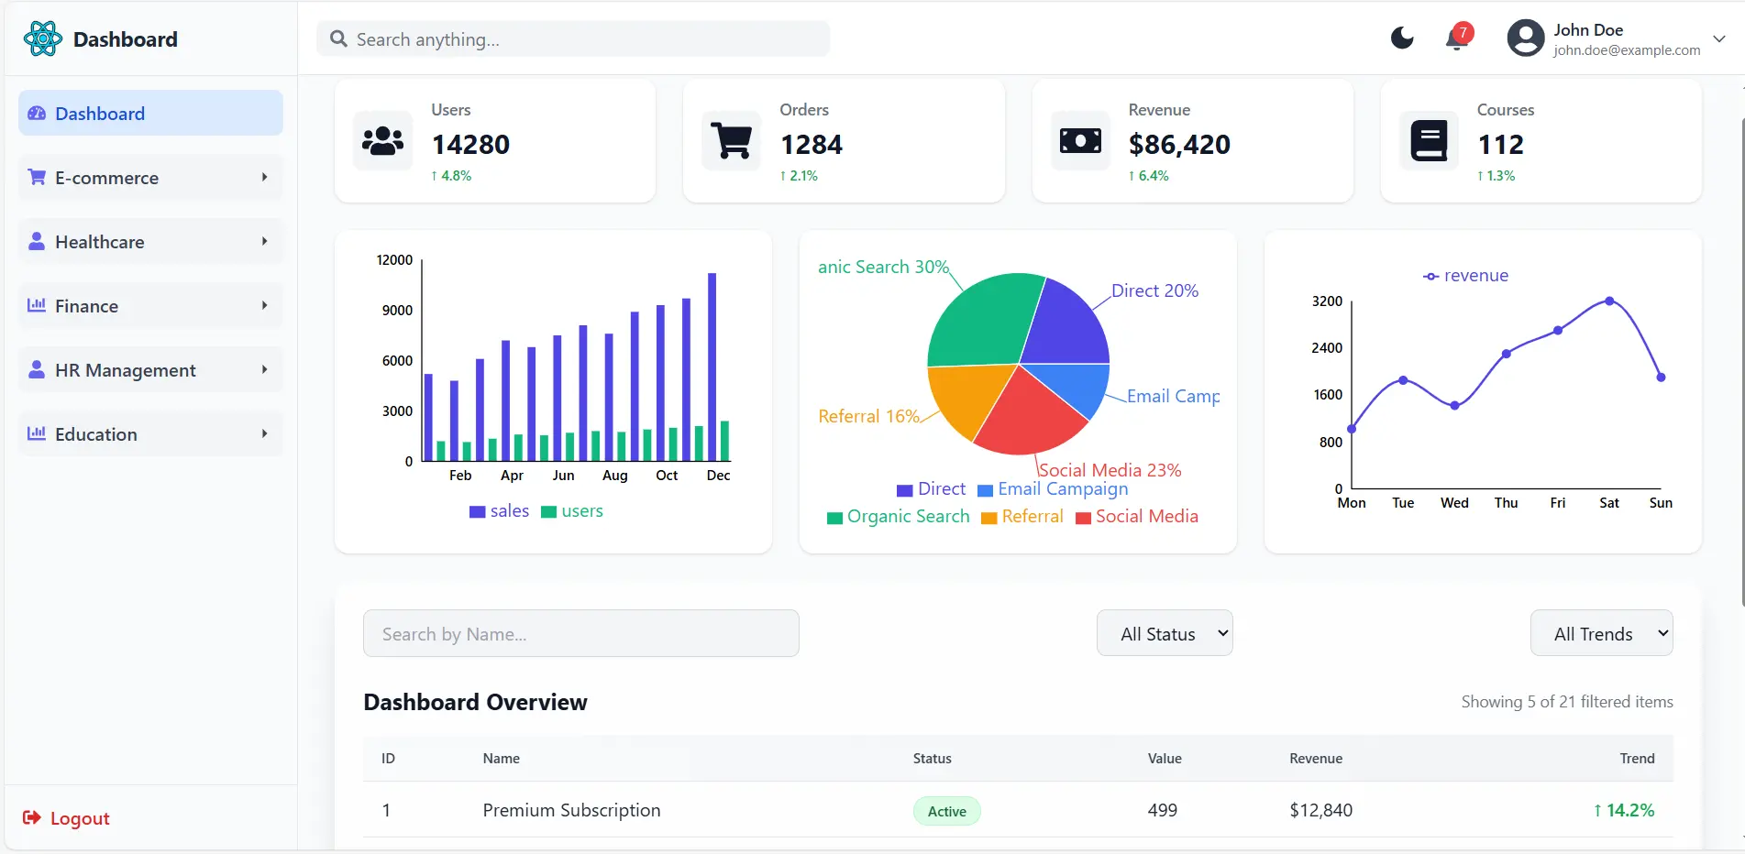Toggle the Email Campaign legend item
This screenshot has width=1745, height=854.
pyautogui.click(x=1053, y=489)
